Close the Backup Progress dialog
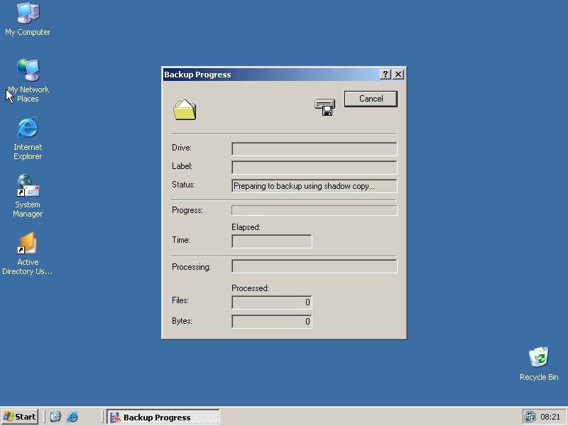This screenshot has width=568, height=426. (x=398, y=75)
